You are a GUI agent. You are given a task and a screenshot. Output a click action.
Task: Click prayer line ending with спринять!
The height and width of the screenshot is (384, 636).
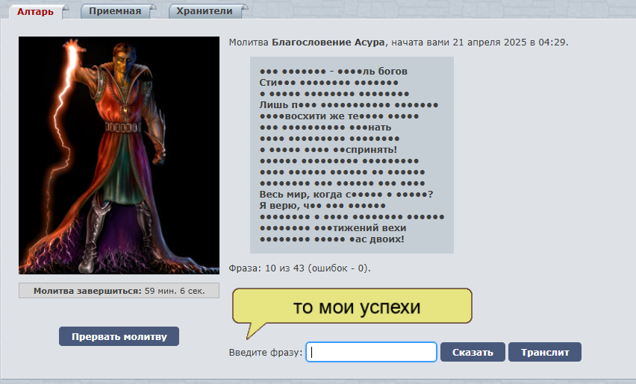coord(328,149)
